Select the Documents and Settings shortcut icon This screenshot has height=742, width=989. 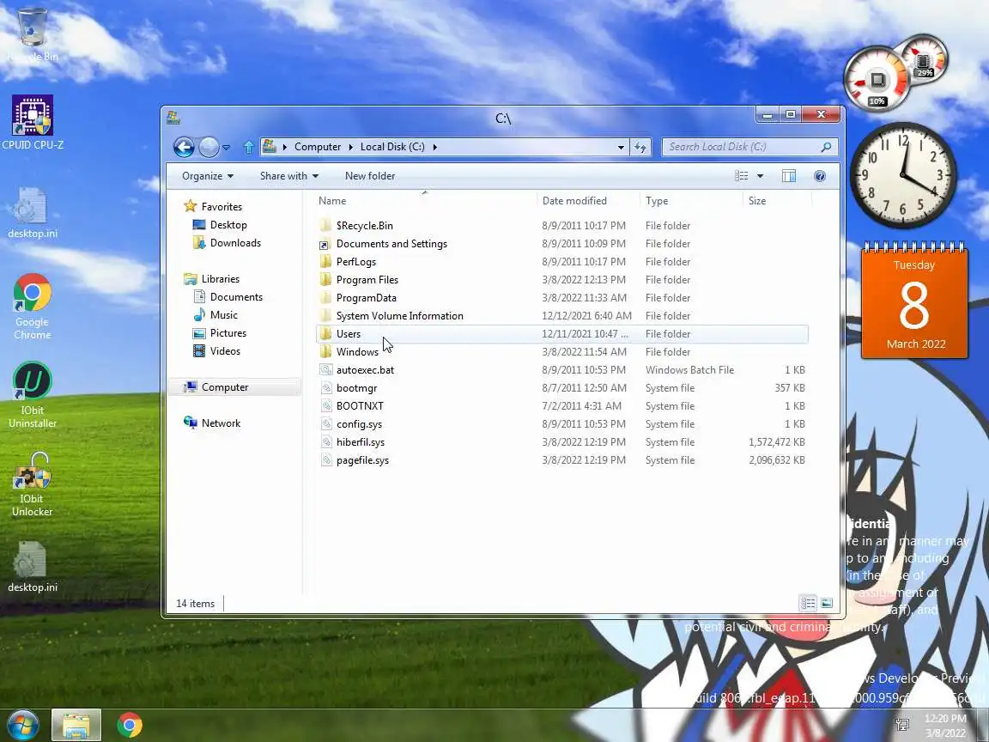tap(325, 244)
